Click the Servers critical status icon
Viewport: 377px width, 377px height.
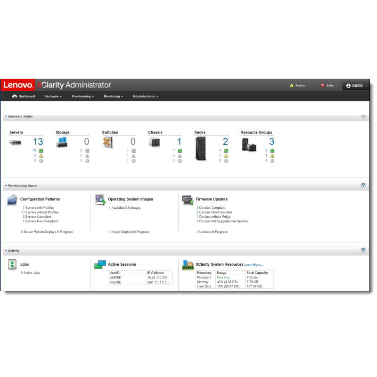[41, 161]
